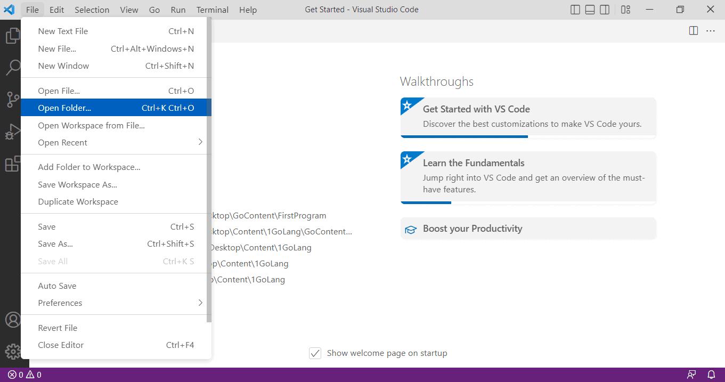The image size is (725, 382).
Task: Toggle the Panel layout control
Action: [590, 9]
